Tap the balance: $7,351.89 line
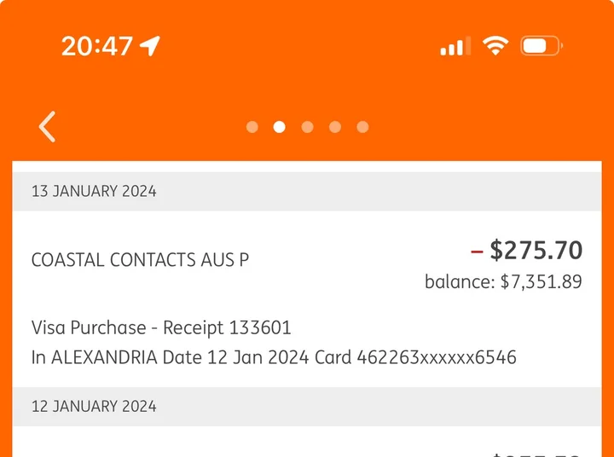The height and width of the screenshot is (457, 614). (504, 281)
